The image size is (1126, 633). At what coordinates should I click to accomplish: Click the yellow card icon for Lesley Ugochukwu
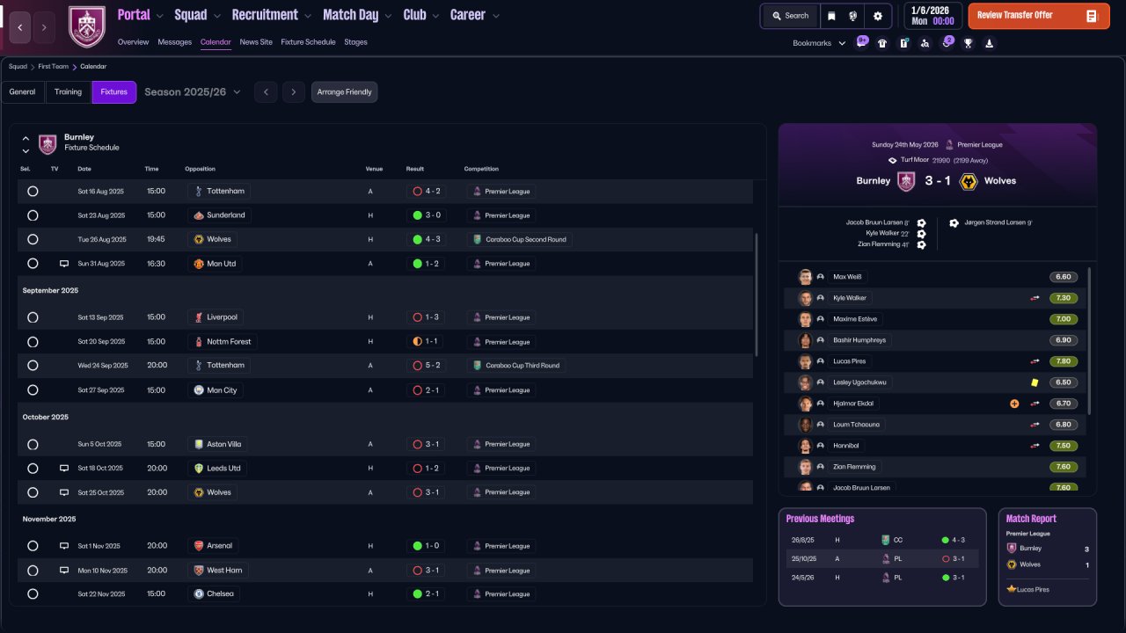coord(1035,382)
